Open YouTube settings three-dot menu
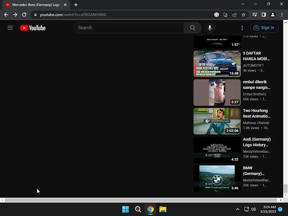The height and width of the screenshot is (216, 288). pos(242,28)
